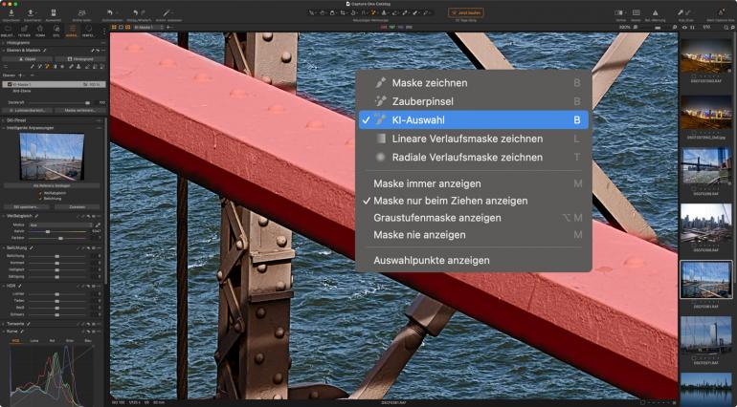Click the Importieren icon in the toolbar

click(11, 12)
